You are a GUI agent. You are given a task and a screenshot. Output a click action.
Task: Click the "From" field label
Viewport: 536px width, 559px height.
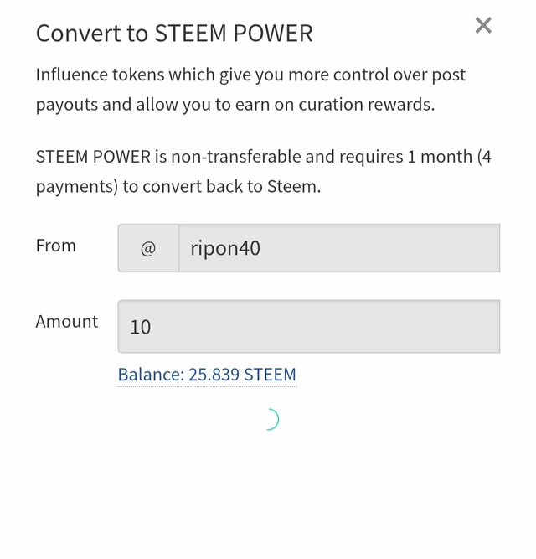tap(56, 246)
